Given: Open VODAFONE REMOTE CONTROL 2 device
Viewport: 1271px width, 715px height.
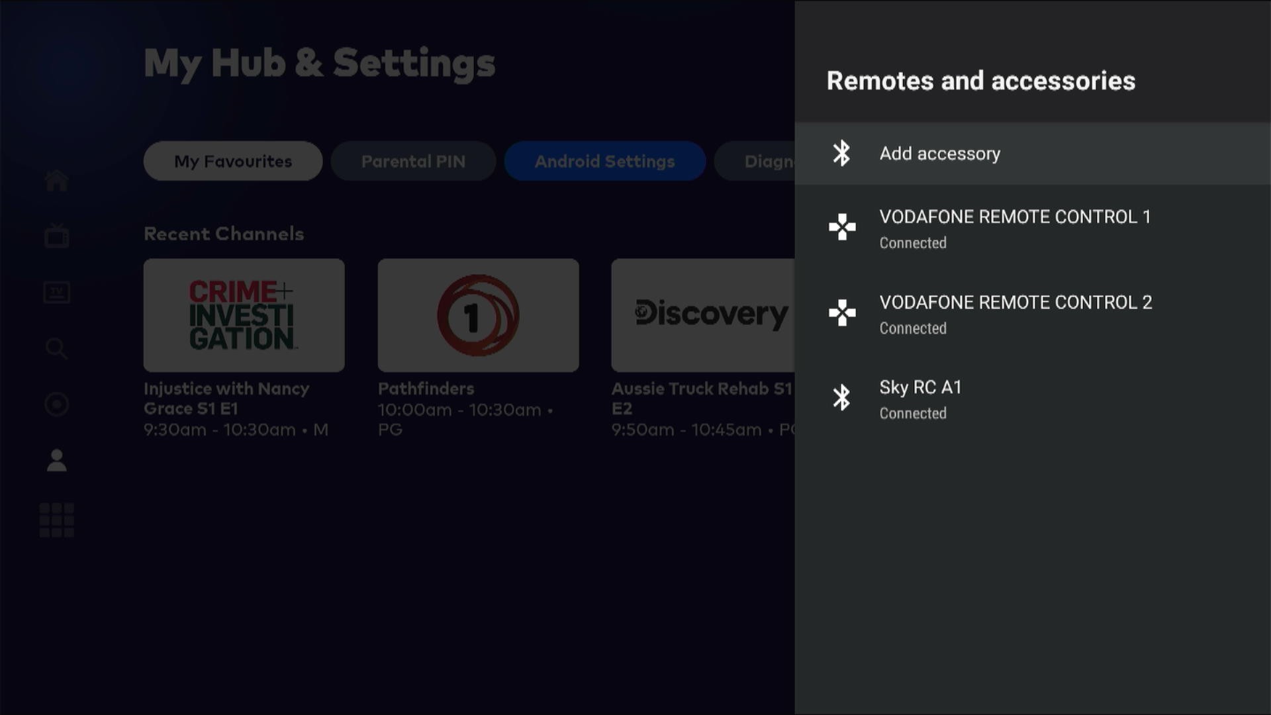Looking at the screenshot, I should [x=1033, y=313].
